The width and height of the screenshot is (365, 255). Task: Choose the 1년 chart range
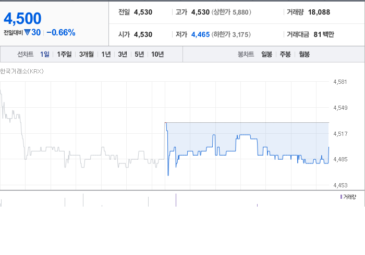pyautogui.click(x=106, y=54)
